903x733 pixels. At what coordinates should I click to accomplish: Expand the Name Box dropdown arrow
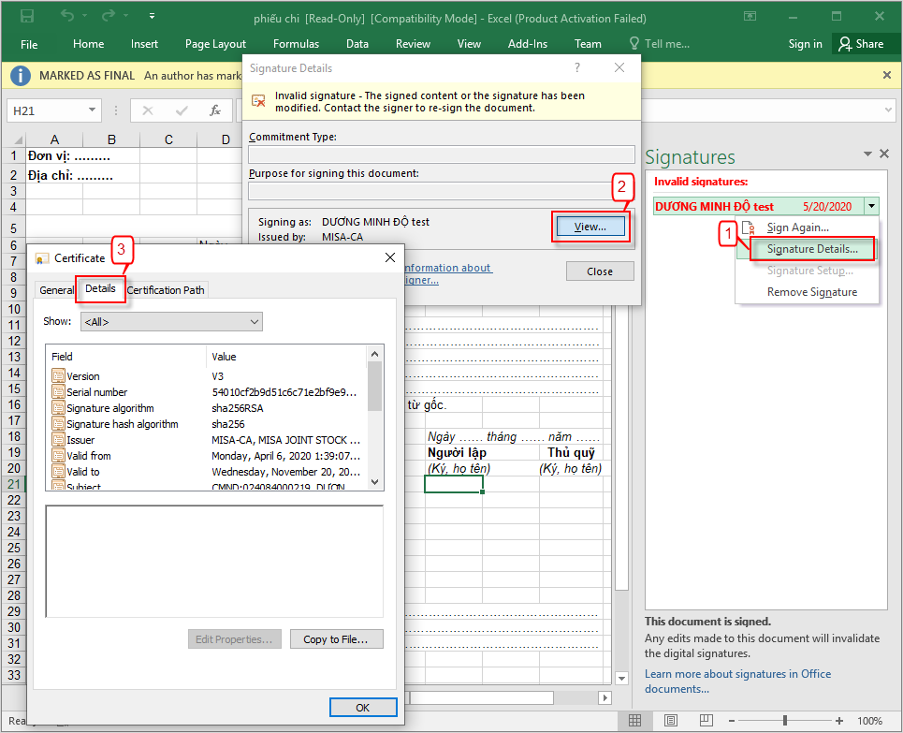(92, 110)
